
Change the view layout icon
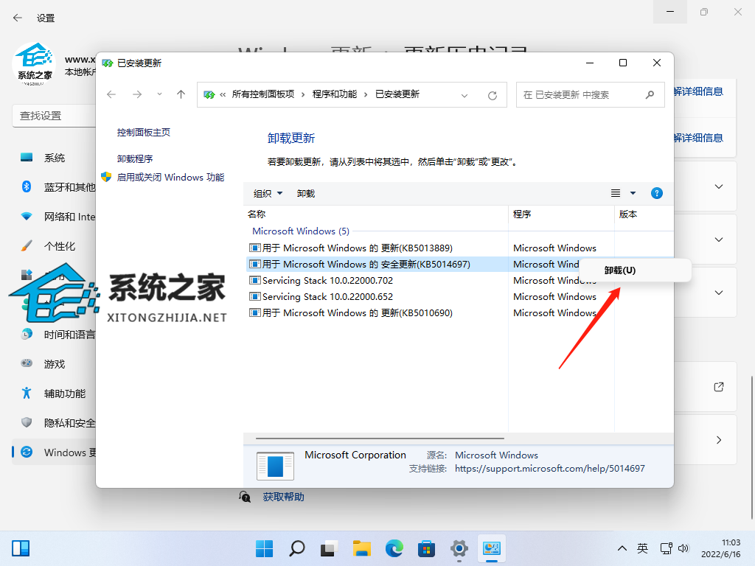(x=616, y=193)
